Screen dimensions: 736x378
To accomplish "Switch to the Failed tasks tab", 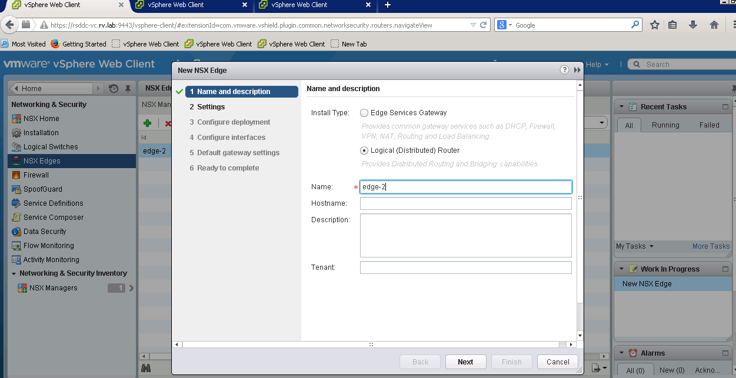I will pyautogui.click(x=709, y=125).
